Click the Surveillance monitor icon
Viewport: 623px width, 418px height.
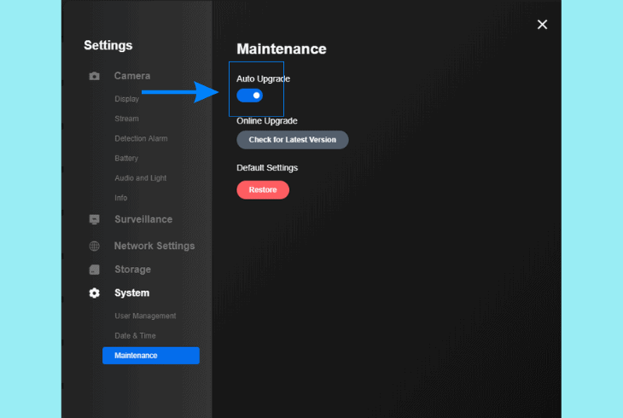(94, 219)
